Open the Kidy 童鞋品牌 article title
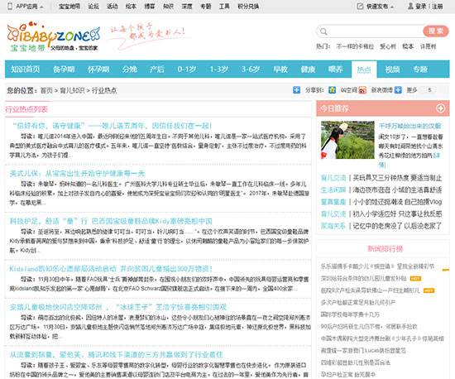Viewport: 455px width, 379px height. click(111, 221)
